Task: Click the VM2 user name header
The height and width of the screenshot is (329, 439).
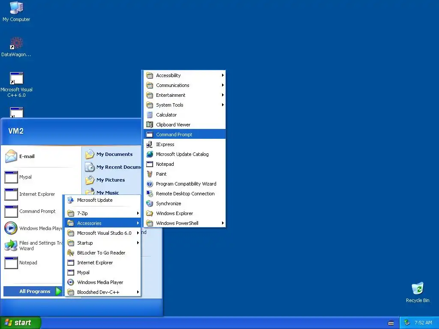Action: pos(16,131)
